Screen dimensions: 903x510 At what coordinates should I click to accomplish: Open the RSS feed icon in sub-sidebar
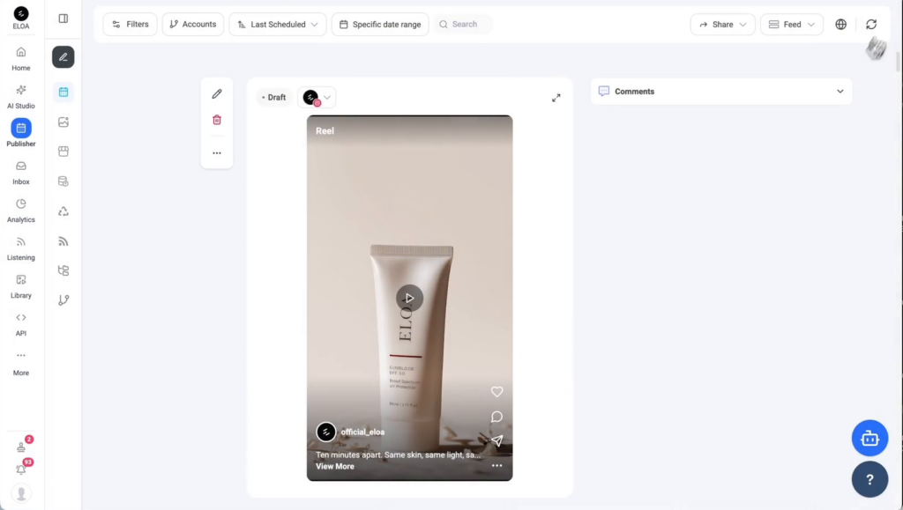pos(63,241)
